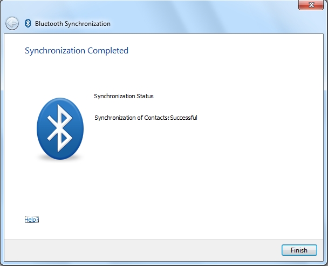This screenshot has width=328, height=266.
Task: Click the small Bluetooth icon in title bar
Action: [x=28, y=23]
